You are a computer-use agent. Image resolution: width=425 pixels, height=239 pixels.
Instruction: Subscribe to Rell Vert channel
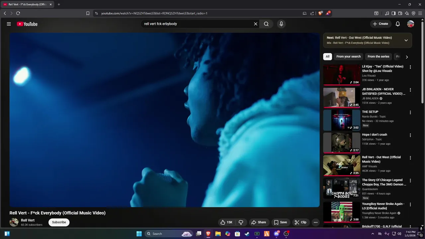(x=59, y=222)
